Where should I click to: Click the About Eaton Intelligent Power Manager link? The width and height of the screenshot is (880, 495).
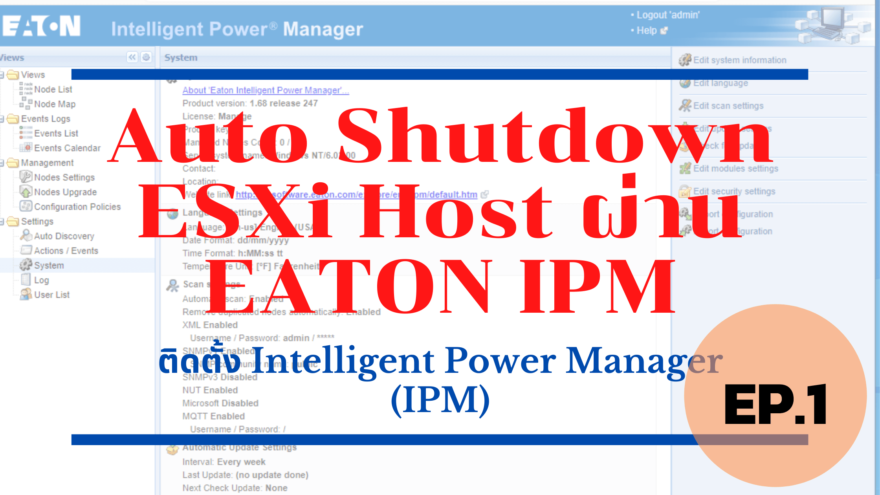(x=266, y=90)
